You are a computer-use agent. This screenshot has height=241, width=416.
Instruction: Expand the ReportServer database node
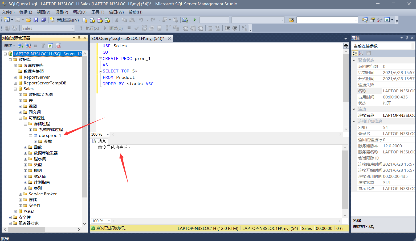[x=15, y=77]
